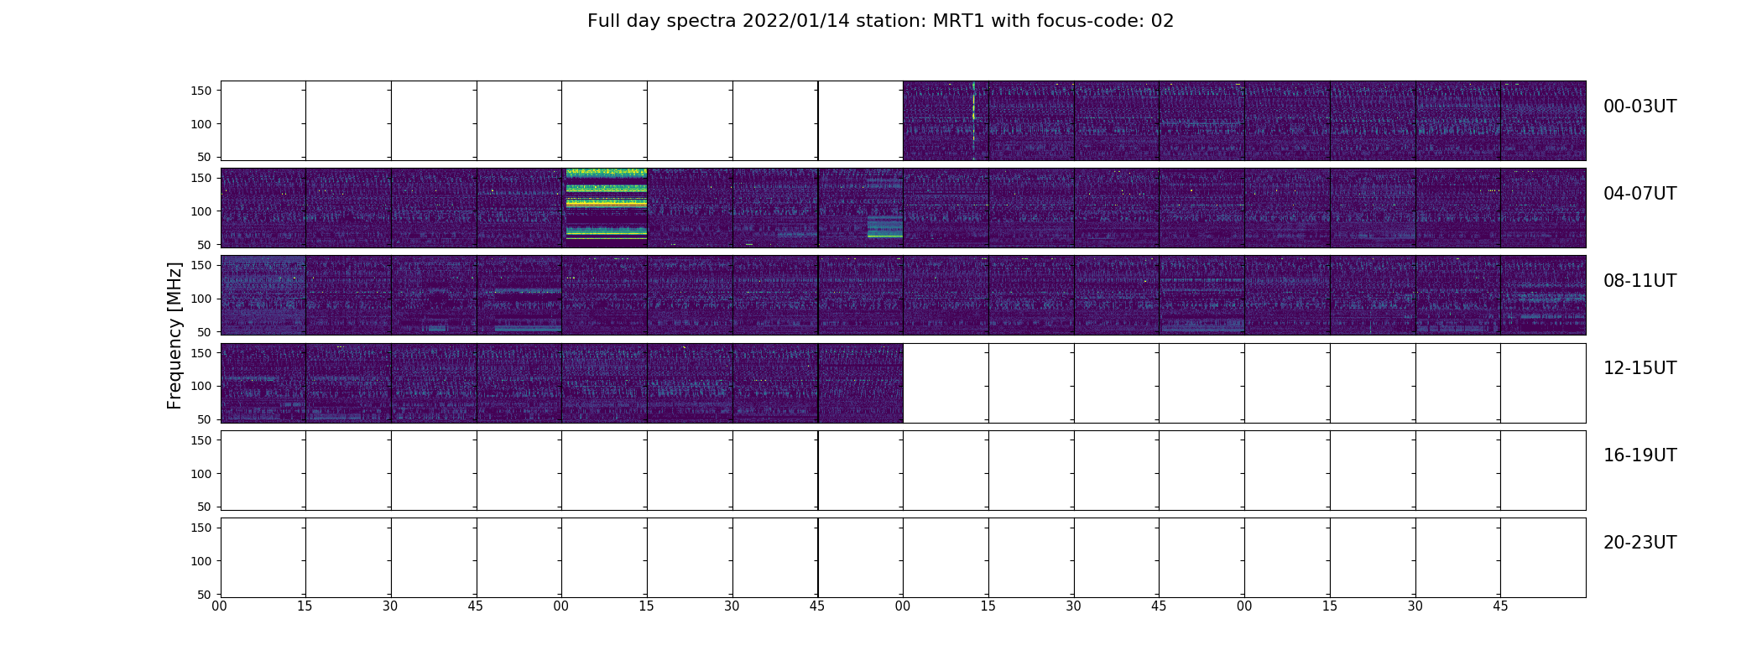The height and width of the screenshot is (671, 1762).
Task: Open the last spectrum panel of the 08-11UT row
Action: coord(1543,294)
